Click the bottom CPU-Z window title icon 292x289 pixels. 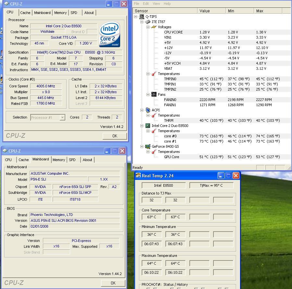coord(5,151)
